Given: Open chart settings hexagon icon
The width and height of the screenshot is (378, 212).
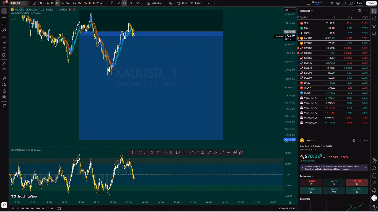Looking at the screenshot, I should 338,3.
